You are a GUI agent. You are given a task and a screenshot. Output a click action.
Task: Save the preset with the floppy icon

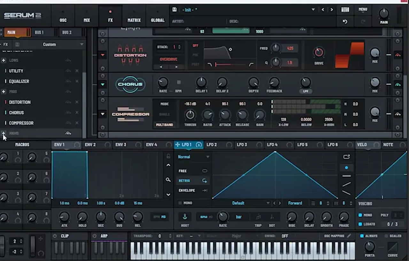pyautogui.click(x=174, y=10)
